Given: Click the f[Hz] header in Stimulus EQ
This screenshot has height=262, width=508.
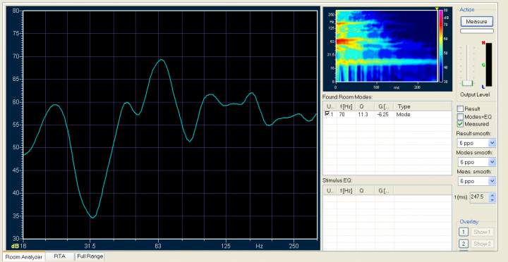Looking at the screenshot, I should (x=346, y=191).
